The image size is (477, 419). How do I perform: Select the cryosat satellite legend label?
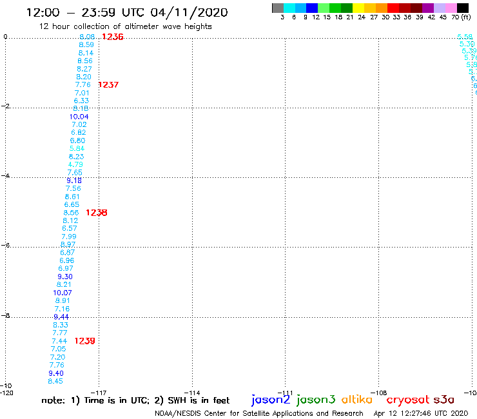(408, 400)
